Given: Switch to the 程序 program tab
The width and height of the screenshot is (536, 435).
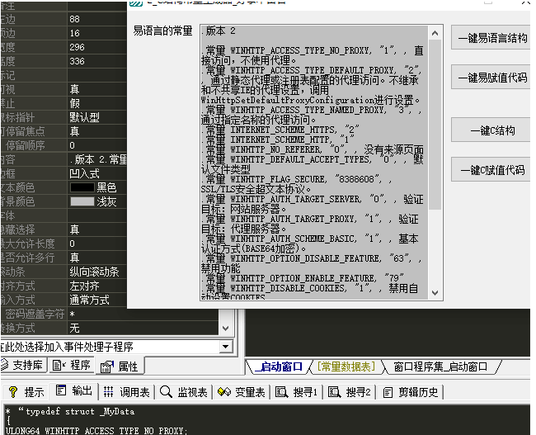Looking at the screenshot, I should point(73,366).
